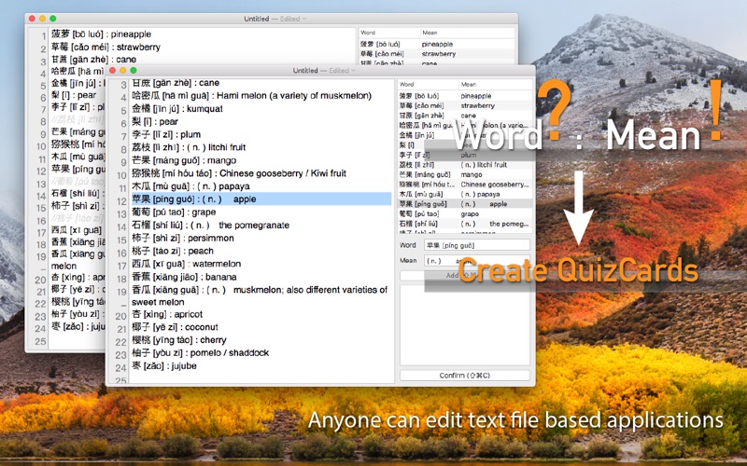This screenshot has width=747, height=466.
Task: Select the 甘蔗 cane row in front window's table
Action: 465,116
